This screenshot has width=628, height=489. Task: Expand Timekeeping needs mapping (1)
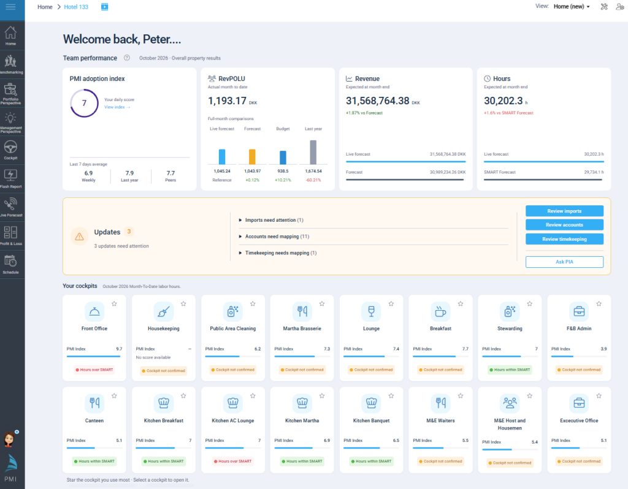(x=278, y=253)
